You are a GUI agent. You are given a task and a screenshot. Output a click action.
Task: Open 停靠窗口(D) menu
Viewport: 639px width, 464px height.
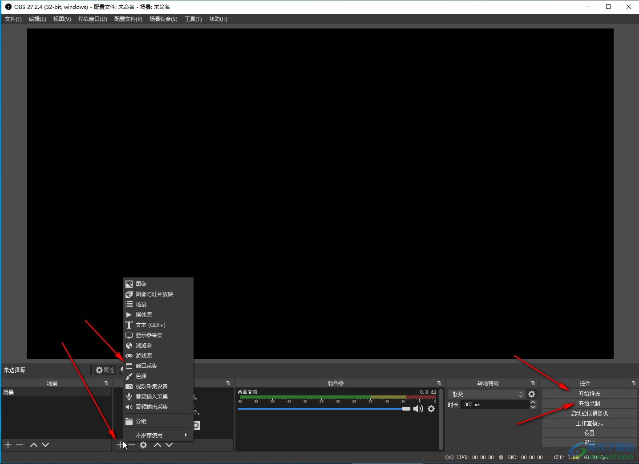pyautogui.click(x=93, y=19)
